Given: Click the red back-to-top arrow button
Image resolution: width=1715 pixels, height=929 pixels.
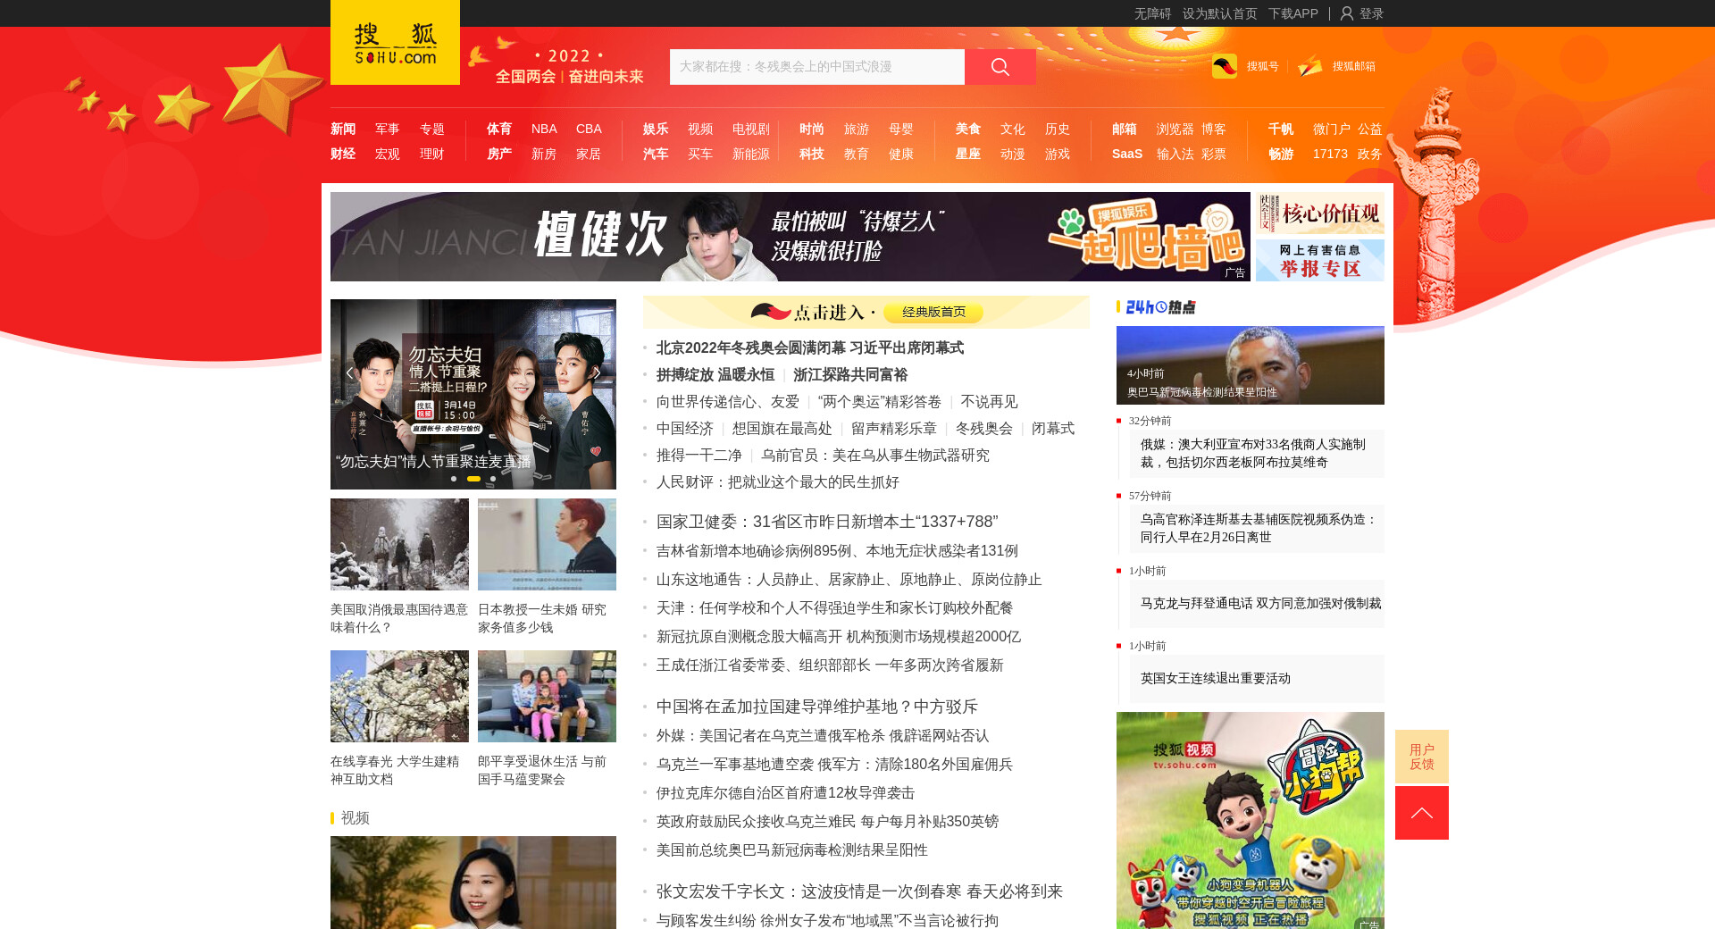Looking at the screenshot, I should click(x=1422, y=813).
